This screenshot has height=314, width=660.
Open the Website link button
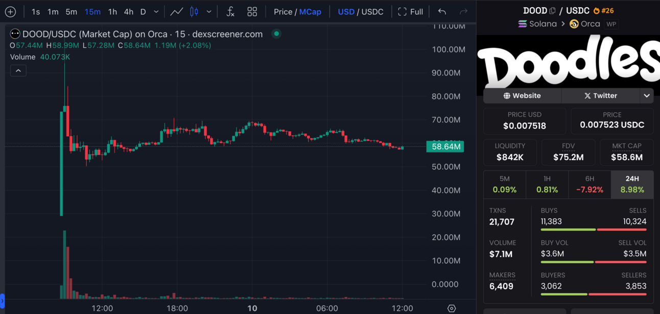(522, 95)
